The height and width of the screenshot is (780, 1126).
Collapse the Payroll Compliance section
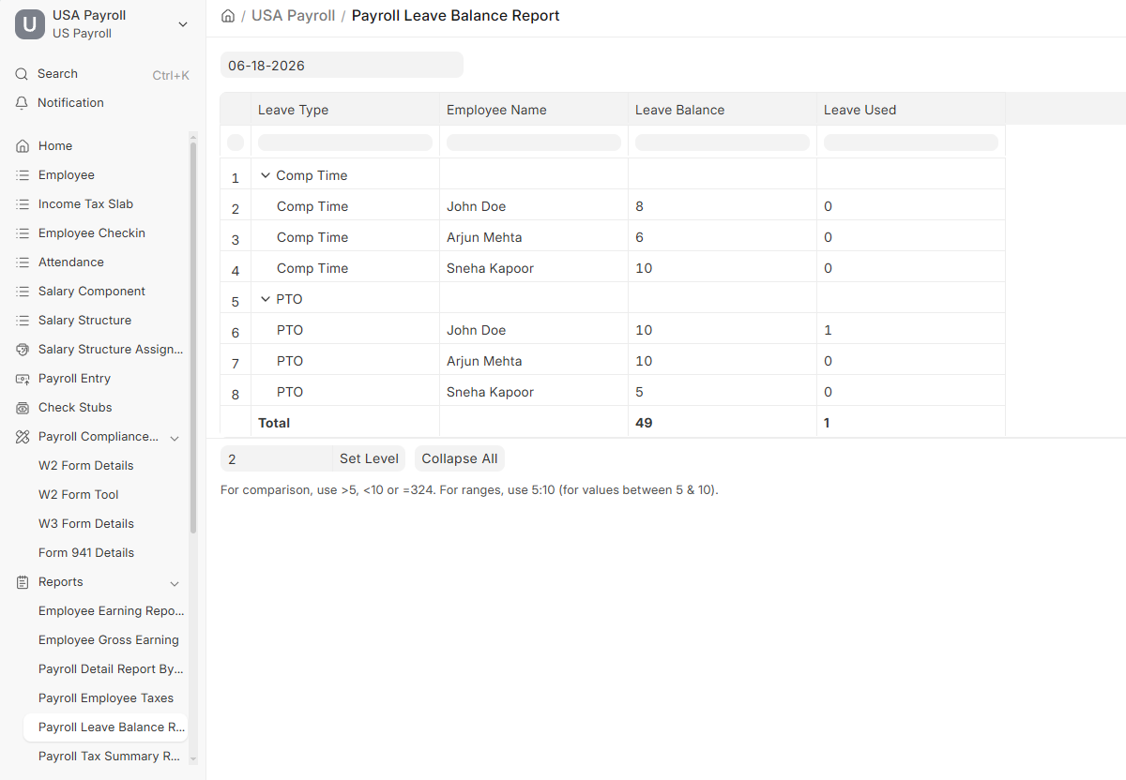click(175, 438)
